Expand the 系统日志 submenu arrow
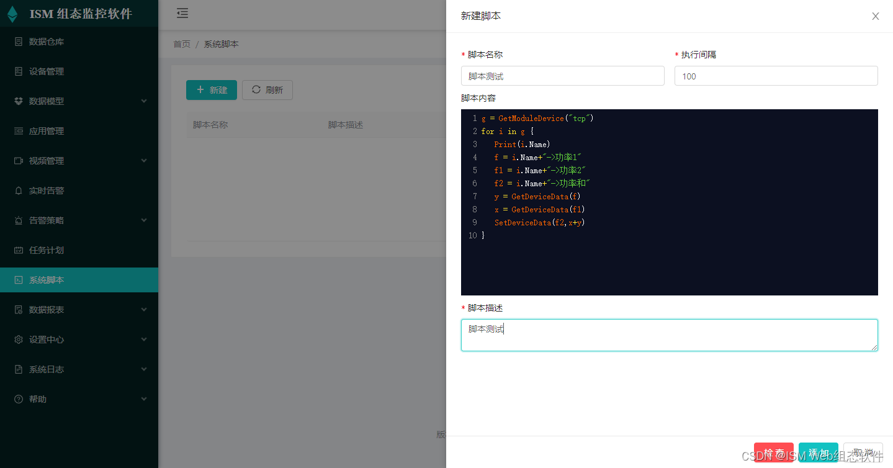 click(x=144, y=369)
